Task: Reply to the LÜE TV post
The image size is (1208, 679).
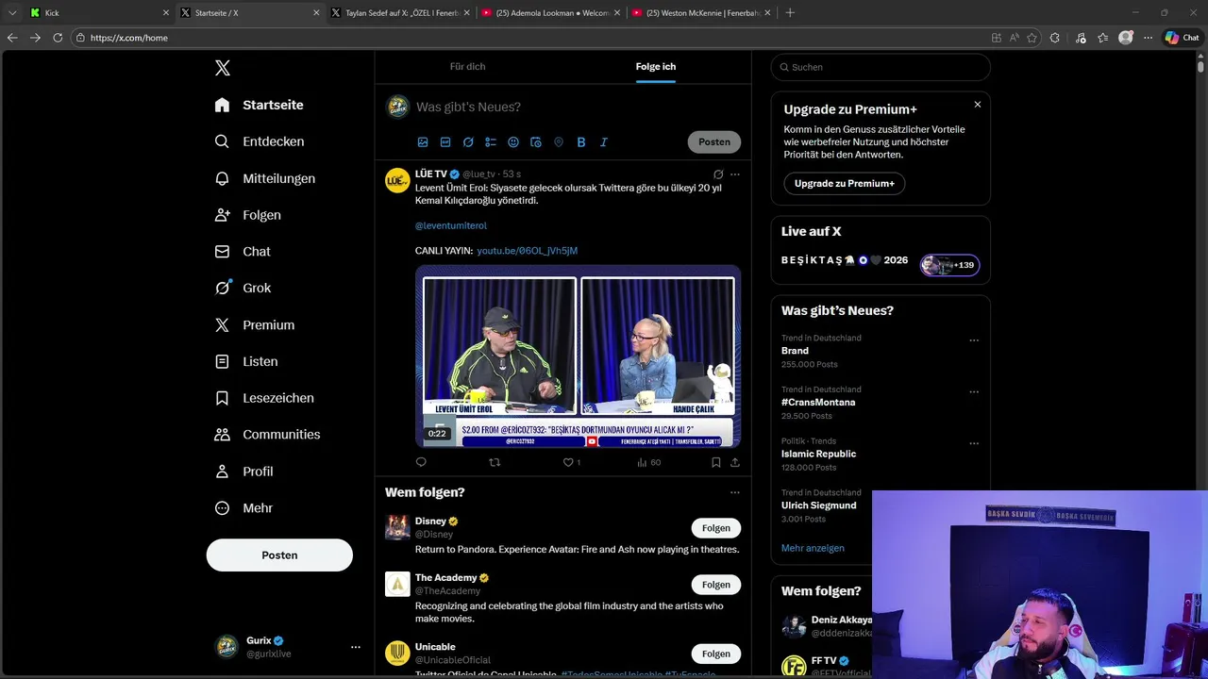Action: point(421,462)
